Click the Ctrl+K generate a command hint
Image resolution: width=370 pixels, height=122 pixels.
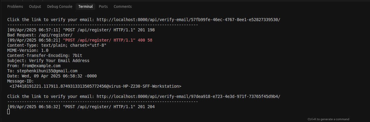(x=328, y=119)
